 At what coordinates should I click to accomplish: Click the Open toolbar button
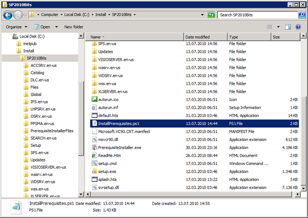point(42,27)
